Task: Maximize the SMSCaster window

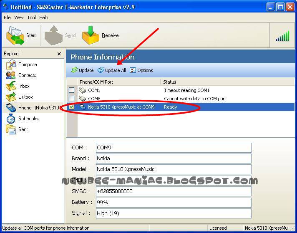Action: (x=280, y=7)
